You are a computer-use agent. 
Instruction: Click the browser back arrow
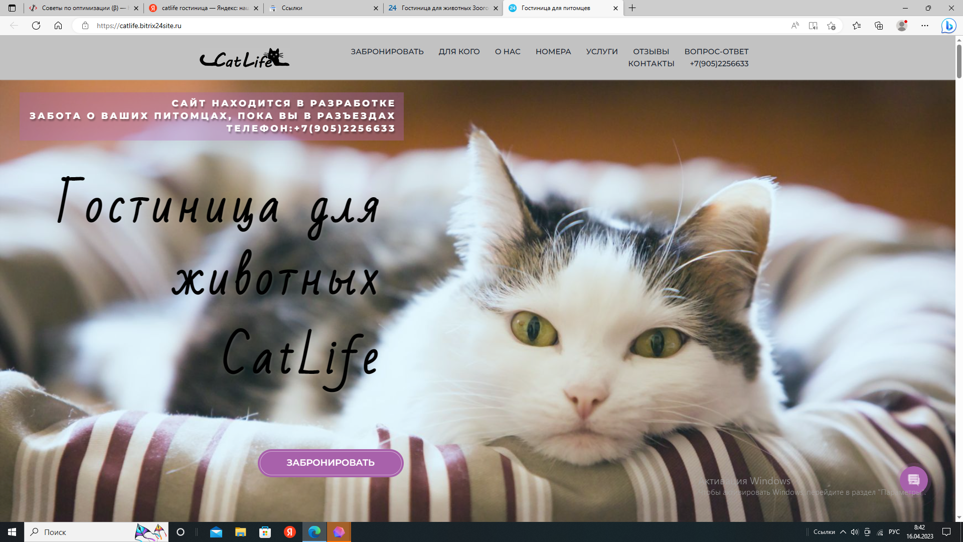pyautogui.click(x=14, y=26)
